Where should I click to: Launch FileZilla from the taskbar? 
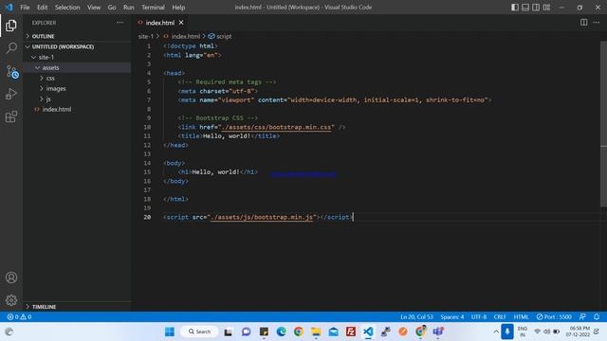point(351,332)
